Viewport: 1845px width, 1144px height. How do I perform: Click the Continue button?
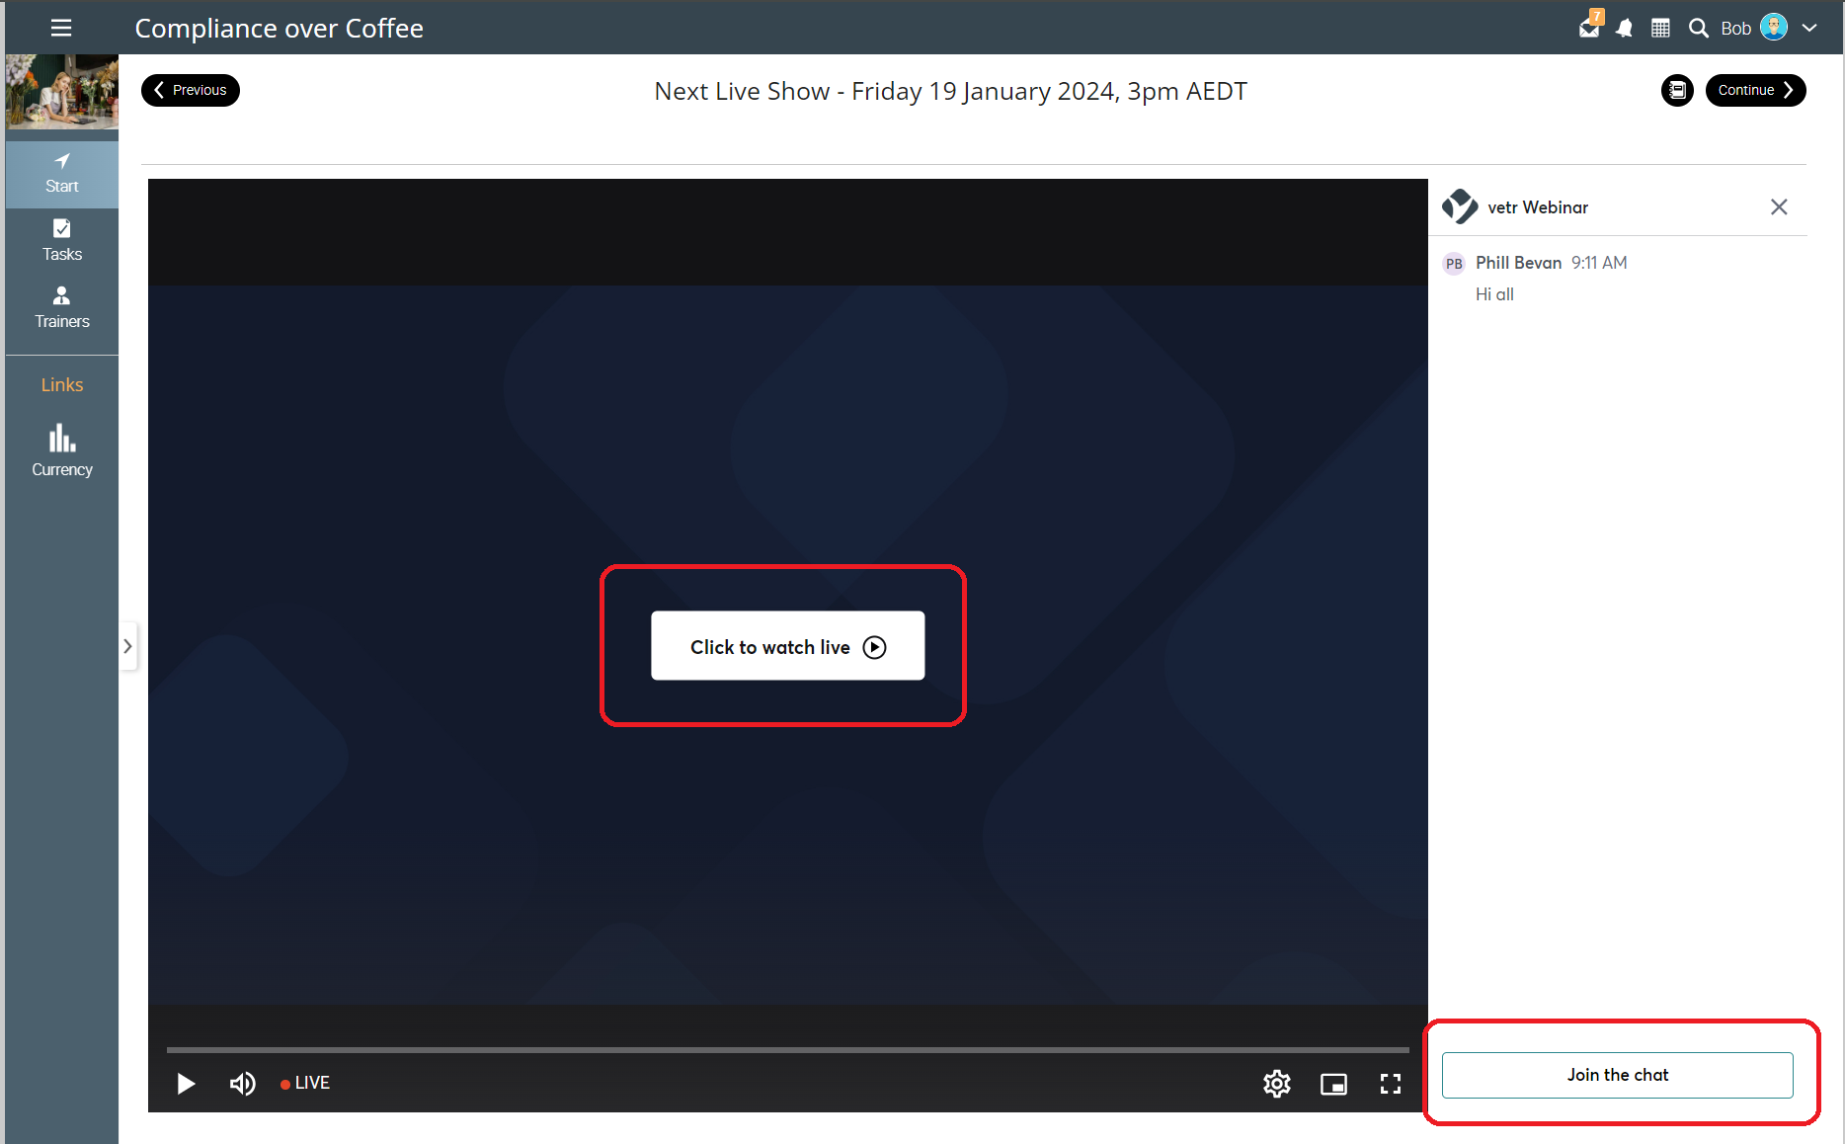coord(1755,90)
